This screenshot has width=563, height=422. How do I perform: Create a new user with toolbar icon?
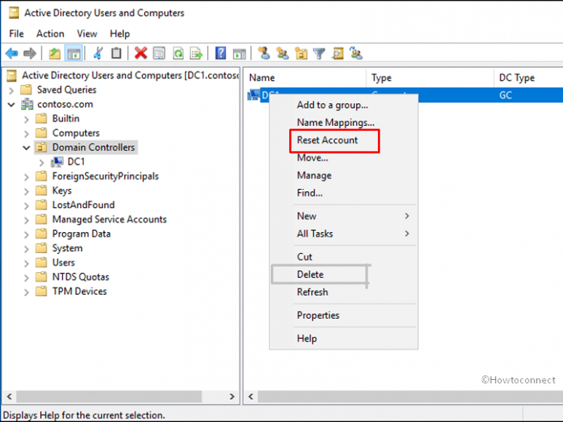pos(264,54)
